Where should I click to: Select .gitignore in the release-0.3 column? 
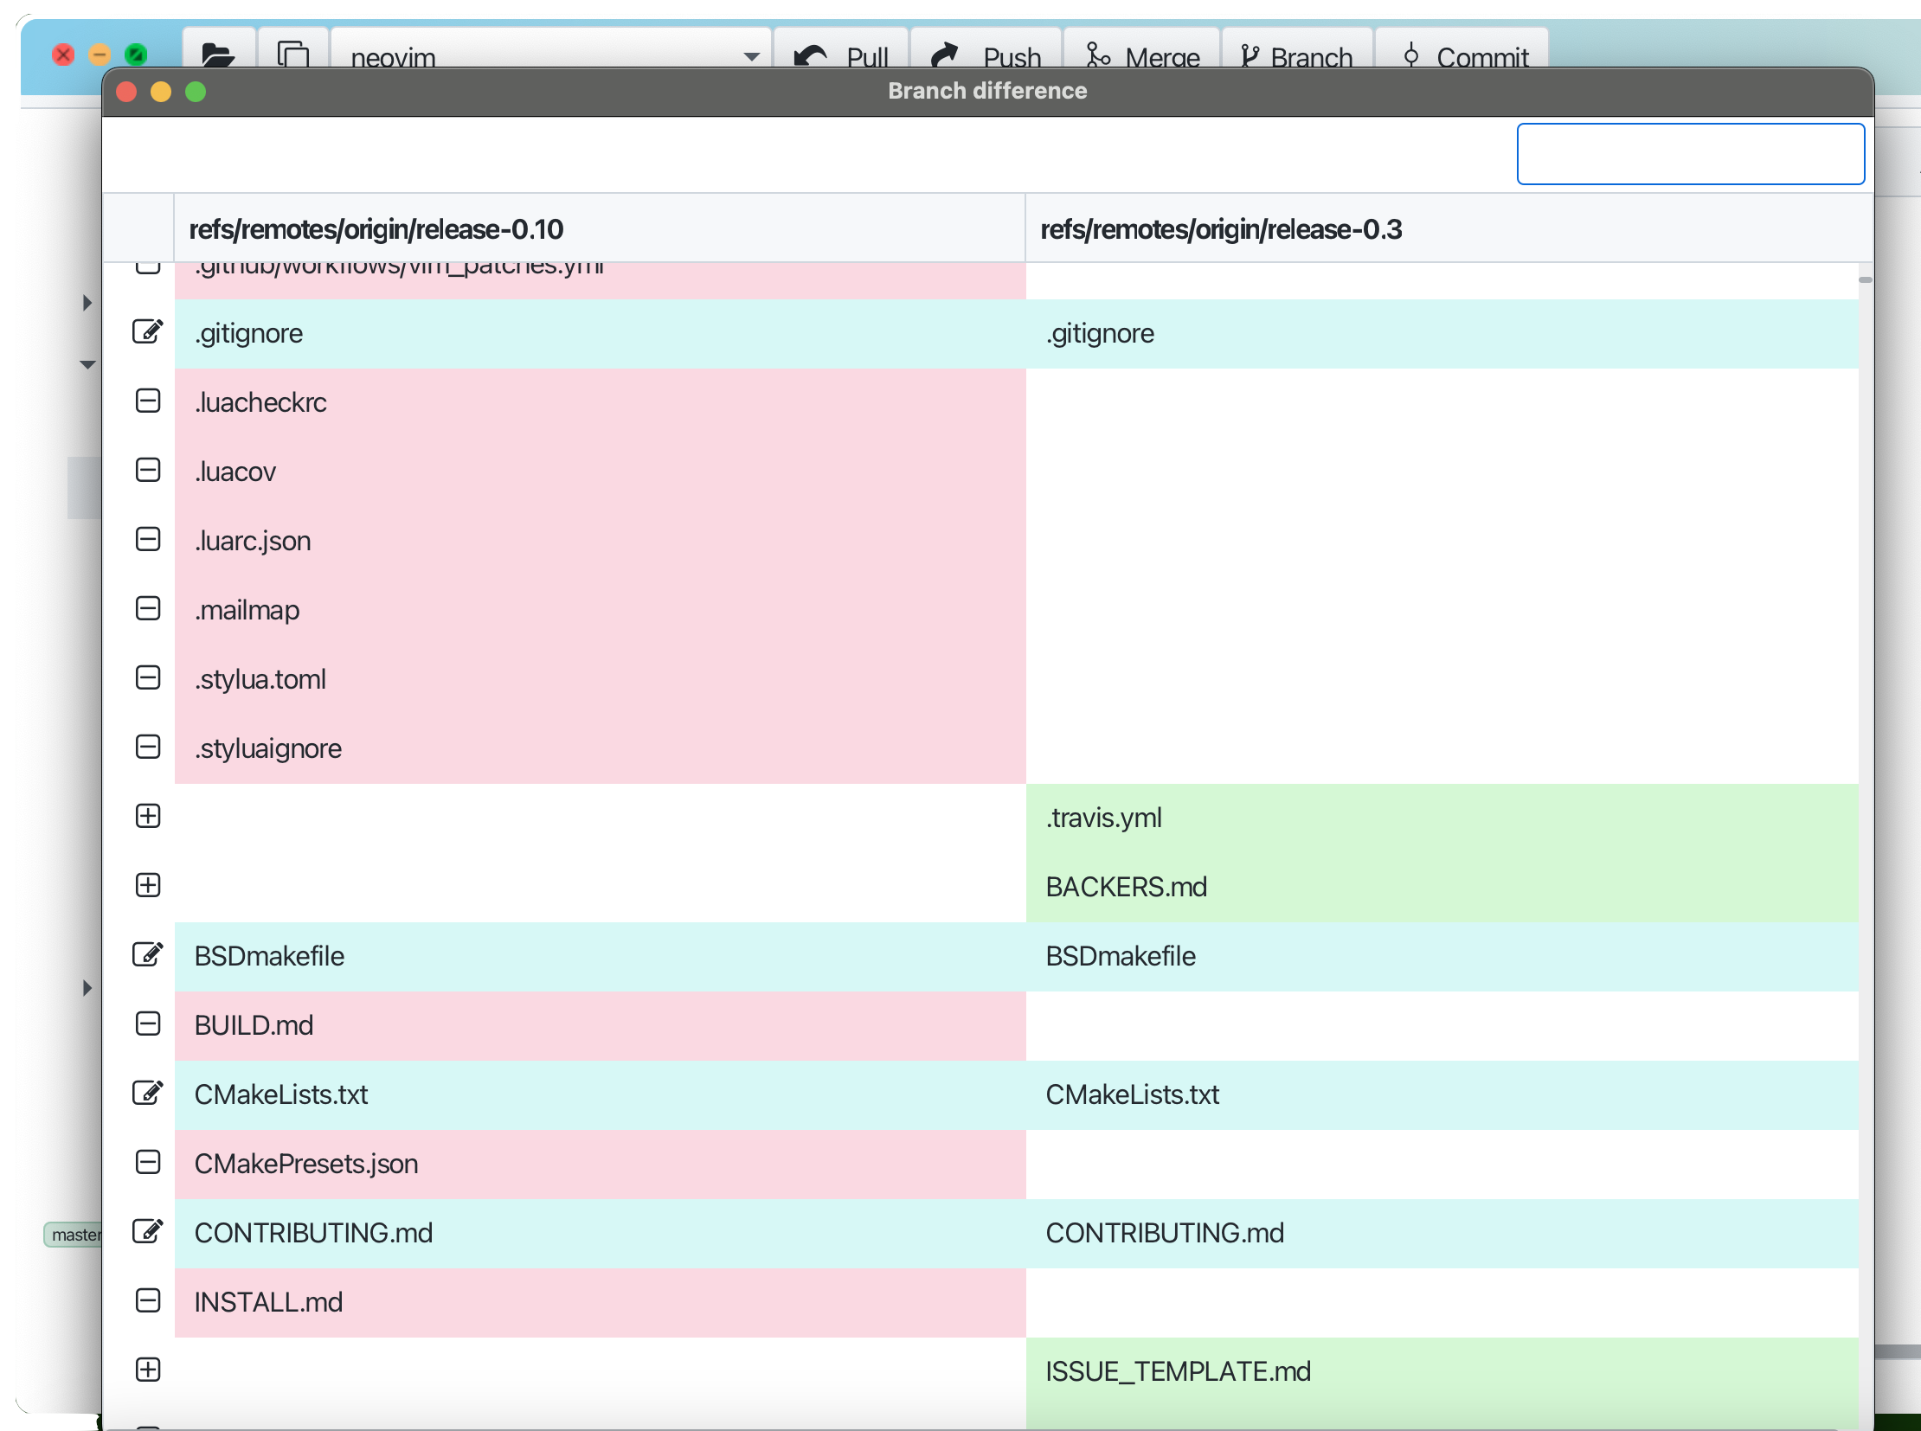click(1442, 333)
